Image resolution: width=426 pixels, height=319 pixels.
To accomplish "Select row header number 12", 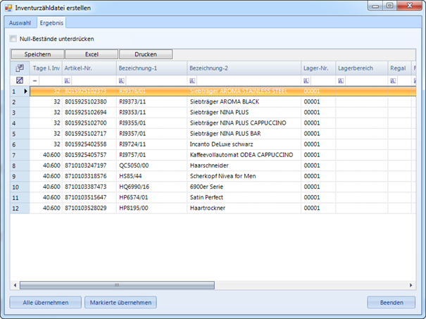I will tap(20, 208).
